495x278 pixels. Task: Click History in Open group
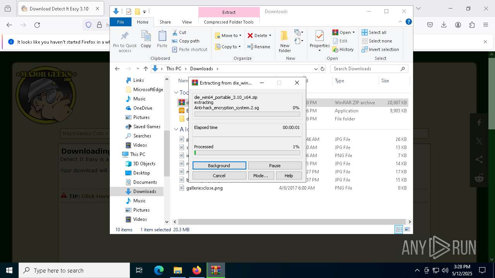pos(343,49)
